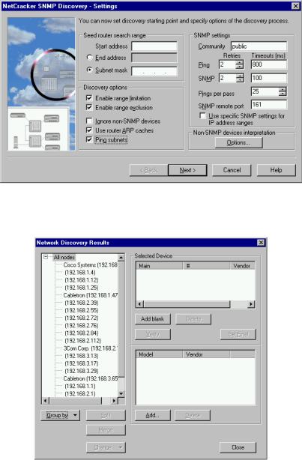Select node 192.168.1.25 in tree
The height and width of the screenshot is (460, 302).
[81, 288]
